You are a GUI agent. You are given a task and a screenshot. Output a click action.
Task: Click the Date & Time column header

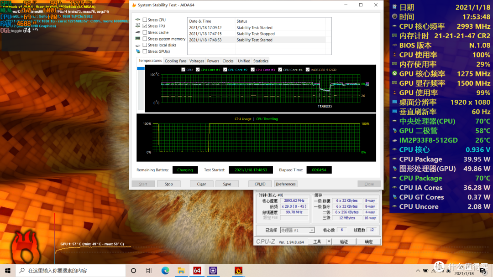click(211, 21)
